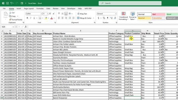Image resolution: width=178 pixels, height=100 pixels.
Task: Apply the Normal cell style
Action: [x=144, y=14]
